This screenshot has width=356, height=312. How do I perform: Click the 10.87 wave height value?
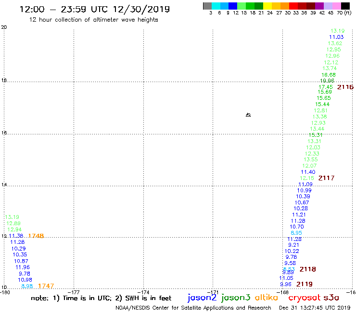point(21,261)
